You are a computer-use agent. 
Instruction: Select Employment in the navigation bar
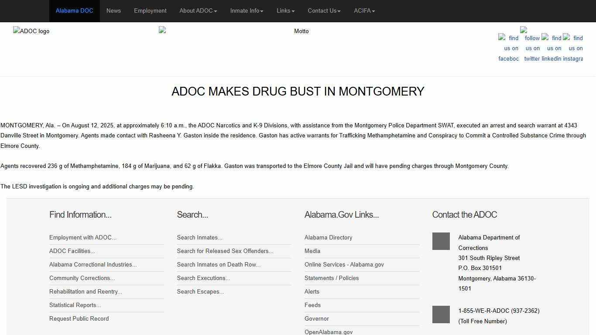click(150, 11)
